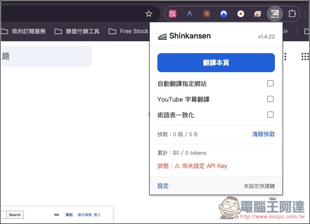Open 我的訂閱服務 bookmark folder
Screen dimensions: 310x224
tap(24, 31)
